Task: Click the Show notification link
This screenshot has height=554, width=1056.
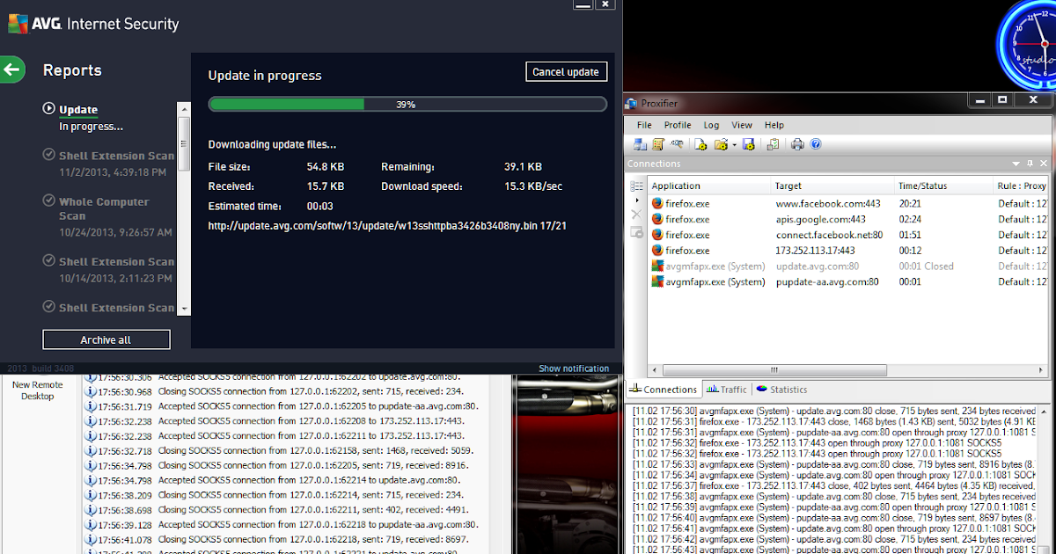Action: [574, 368]
